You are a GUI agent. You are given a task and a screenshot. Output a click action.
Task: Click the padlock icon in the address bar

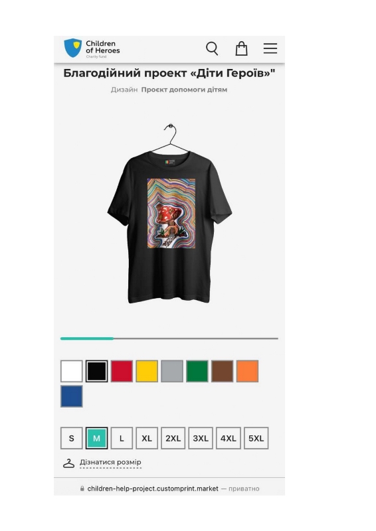tap(82, 489)
